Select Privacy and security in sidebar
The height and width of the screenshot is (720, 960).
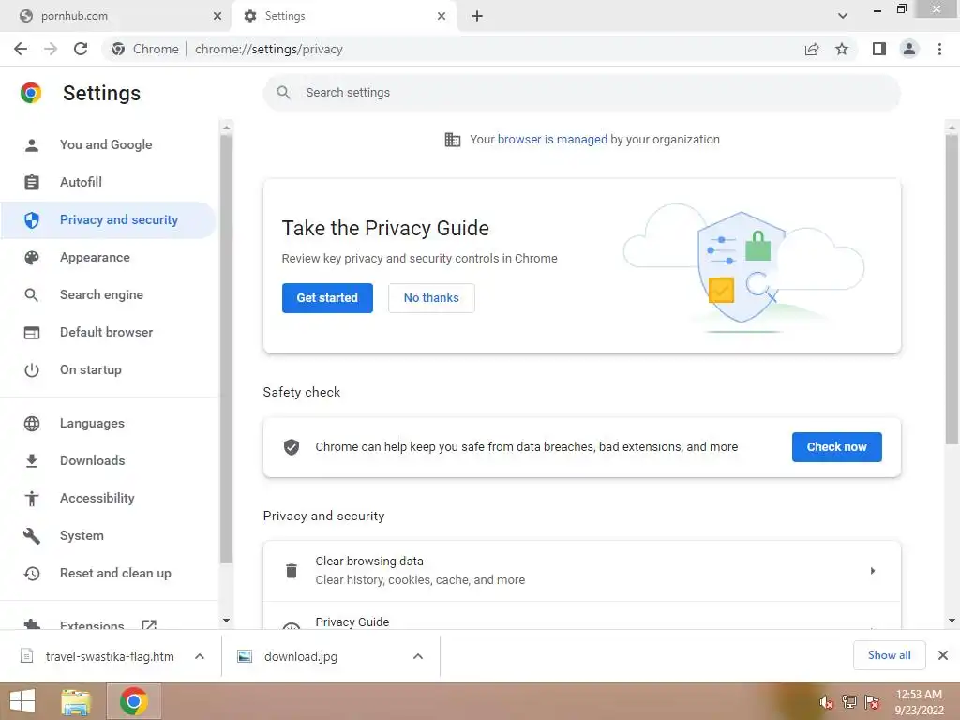click(x=108, y=219)
